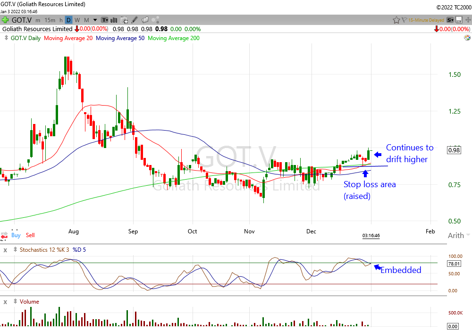Switch chart to Weekly 'W' timeframe
The width and height of the screenshot is (472, 330).
click(77, 20)
